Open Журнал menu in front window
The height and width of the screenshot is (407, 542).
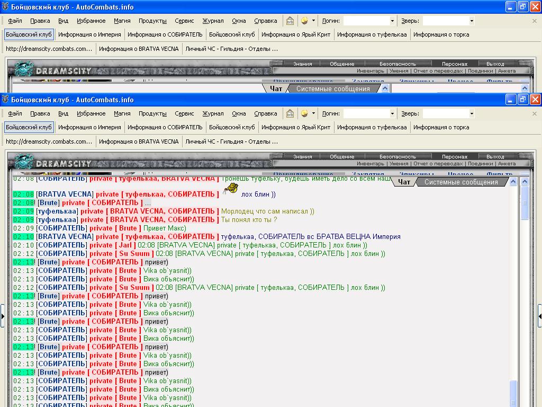[x=213, y=113]
